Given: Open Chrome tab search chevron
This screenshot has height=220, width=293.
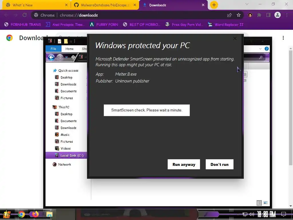Looking at the screenshot, I should (x=247, y=4).
